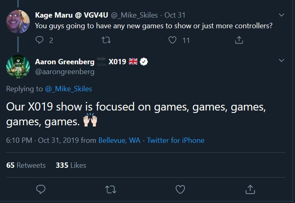This screenshot has height=203, width=295.
Task: Click the Aaron Greenberg display name
Action: 65,62
